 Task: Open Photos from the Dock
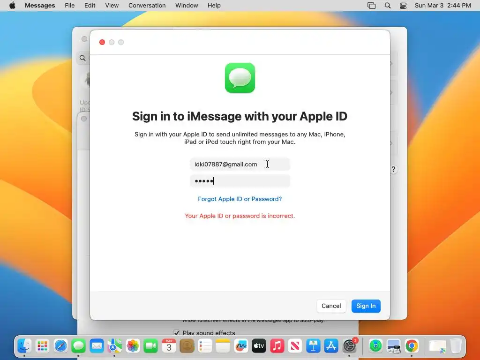[133, 346]
